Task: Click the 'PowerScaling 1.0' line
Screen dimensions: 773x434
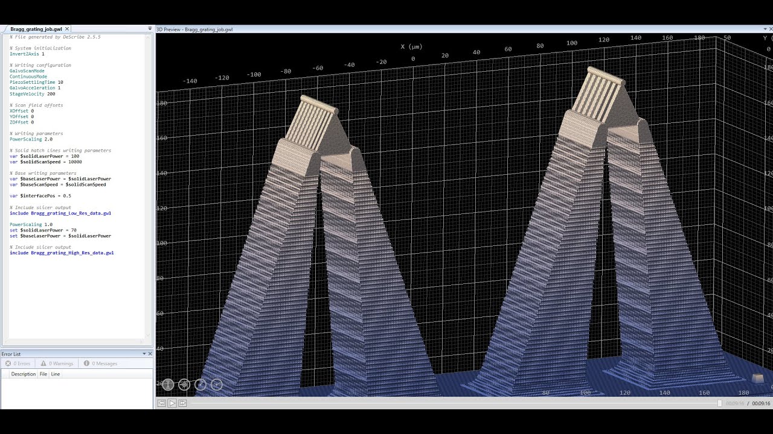Action: point(31,225)
